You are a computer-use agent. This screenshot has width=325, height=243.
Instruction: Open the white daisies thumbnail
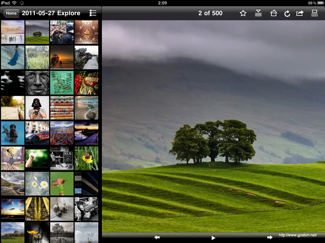point(37,184)
